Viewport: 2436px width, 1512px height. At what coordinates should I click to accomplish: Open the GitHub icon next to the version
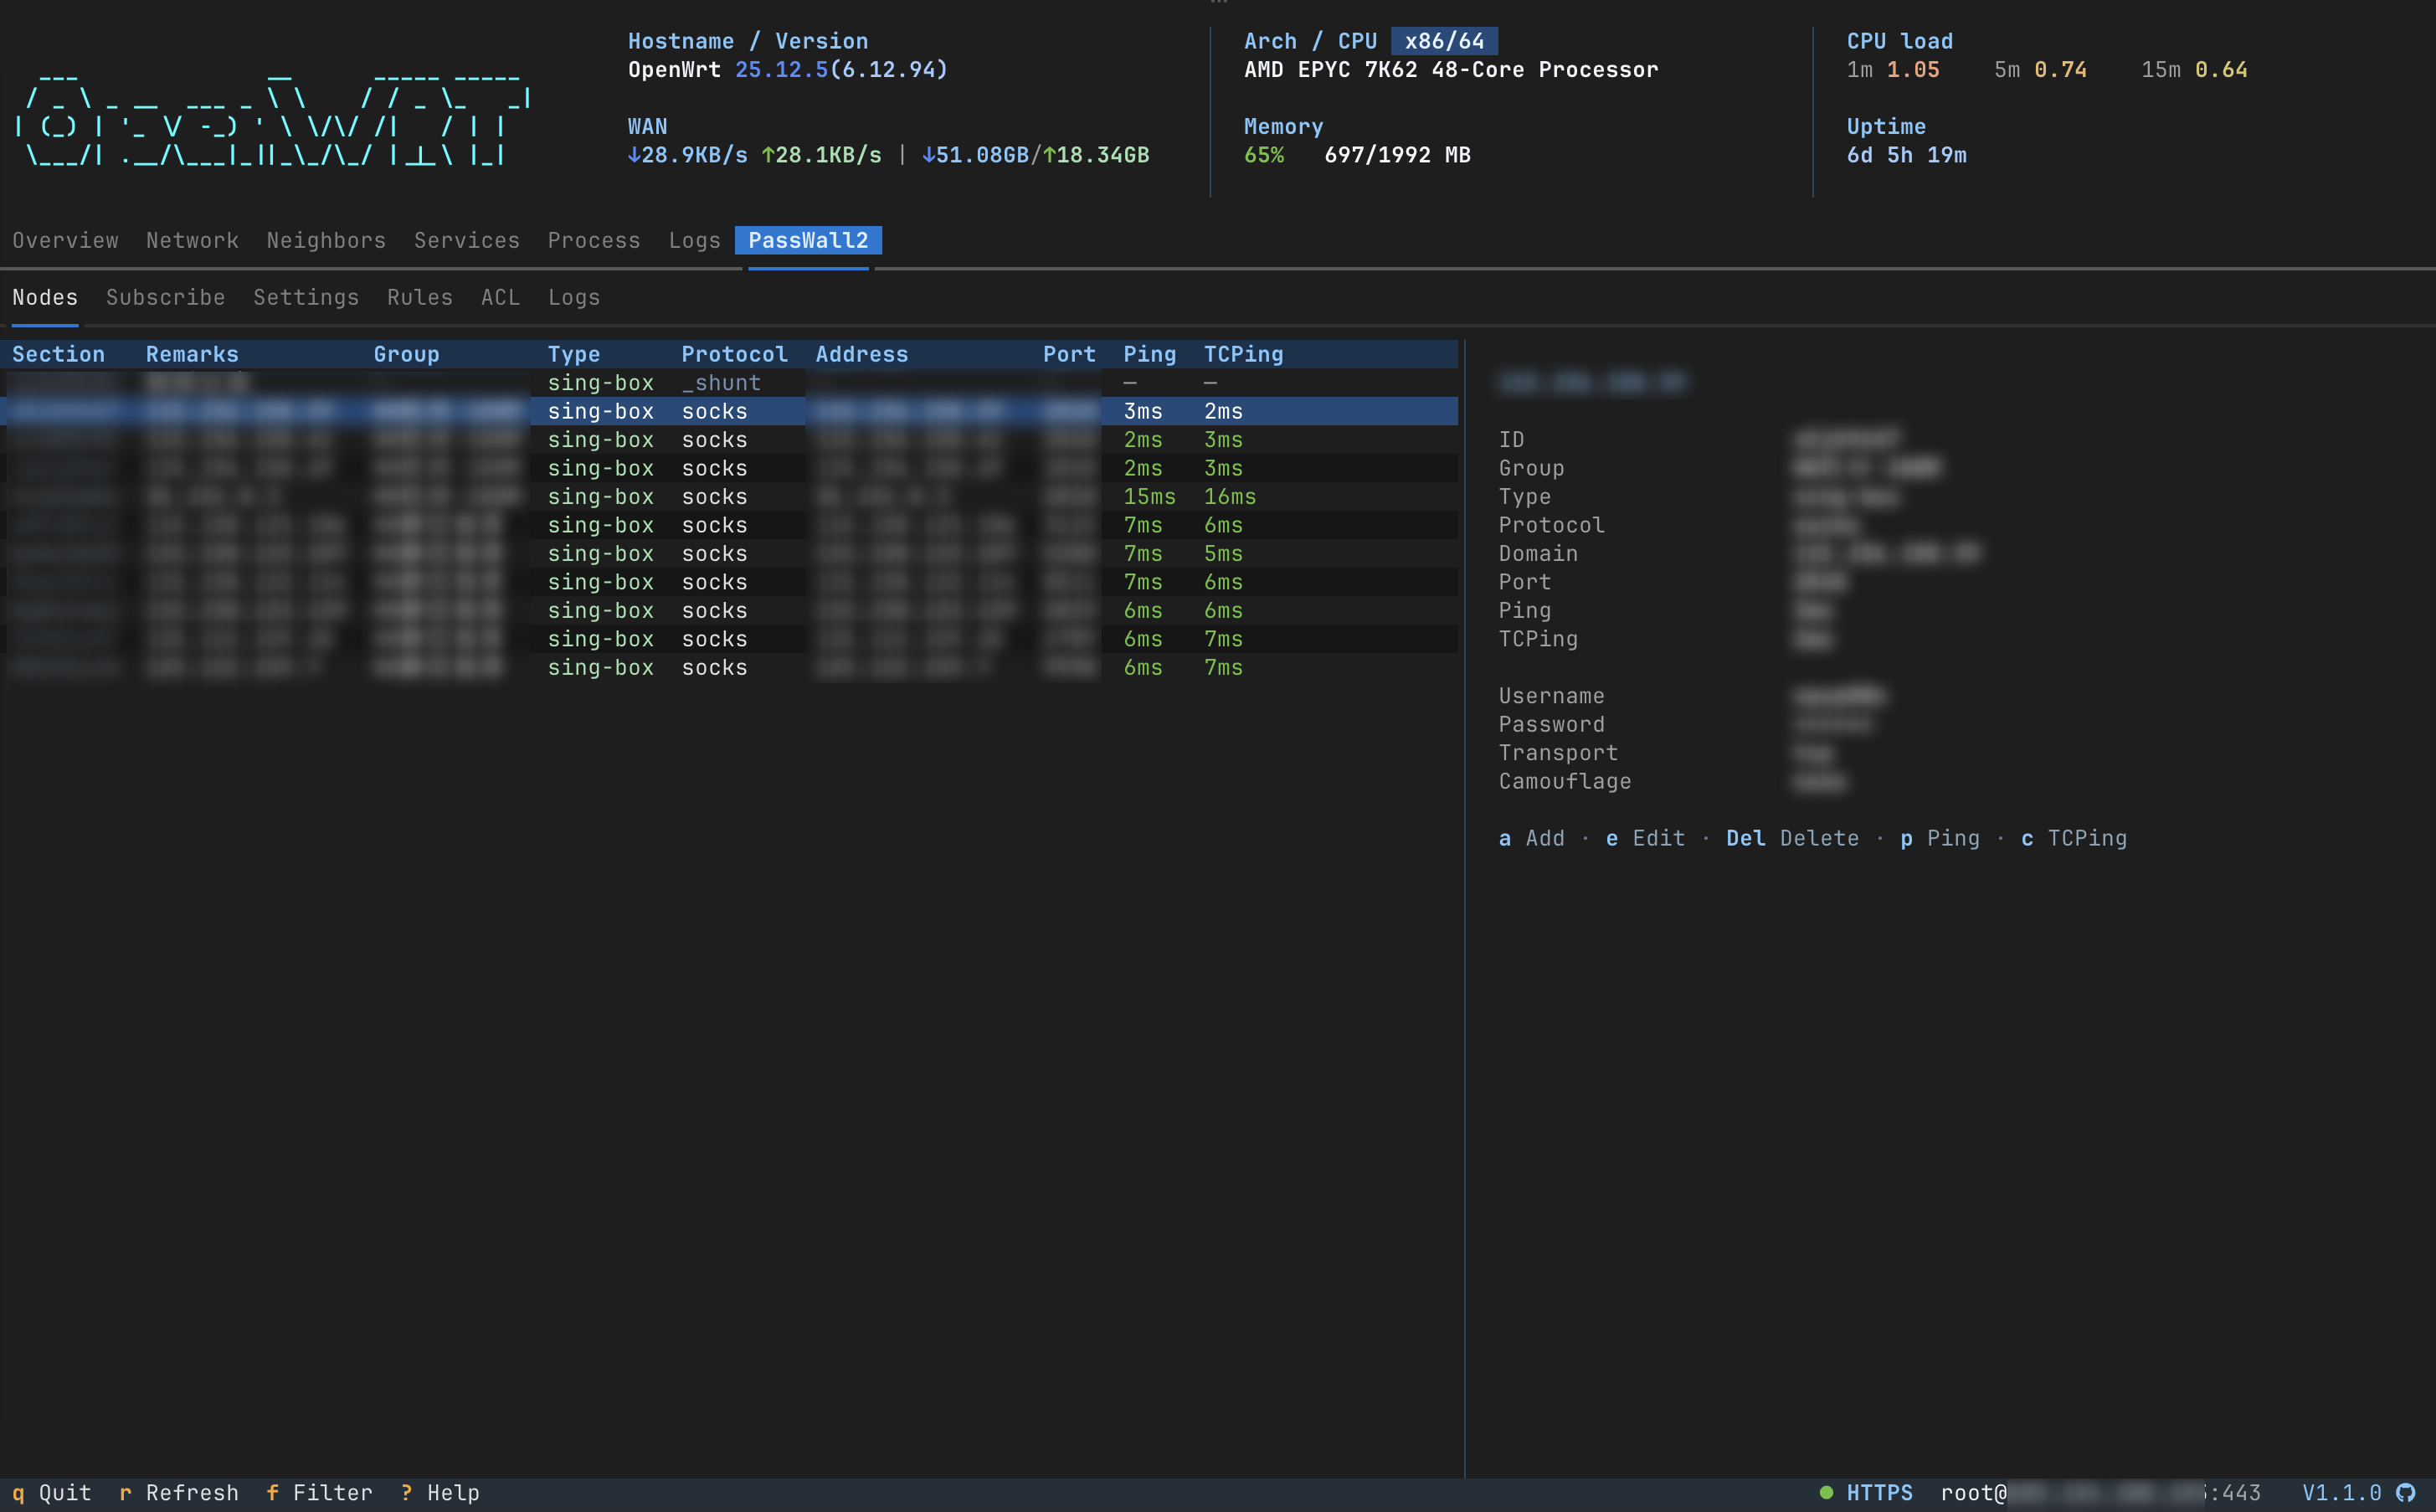(2406, 1493)
